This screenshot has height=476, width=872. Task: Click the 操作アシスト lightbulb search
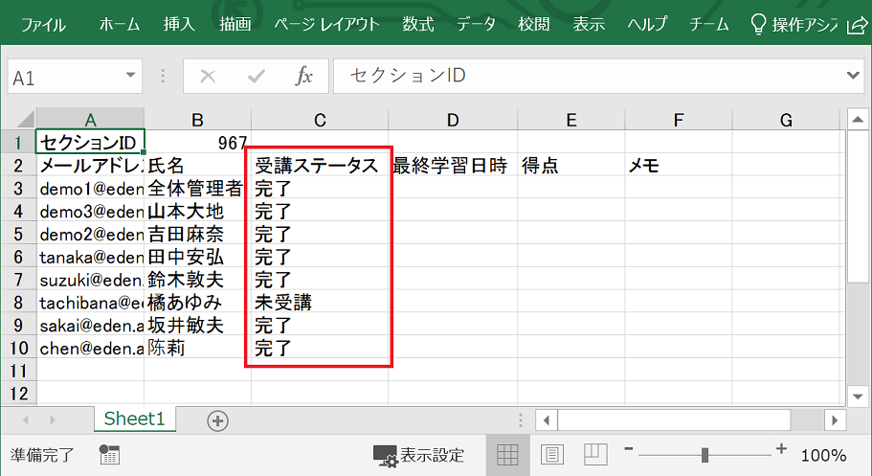click(794, 25)
